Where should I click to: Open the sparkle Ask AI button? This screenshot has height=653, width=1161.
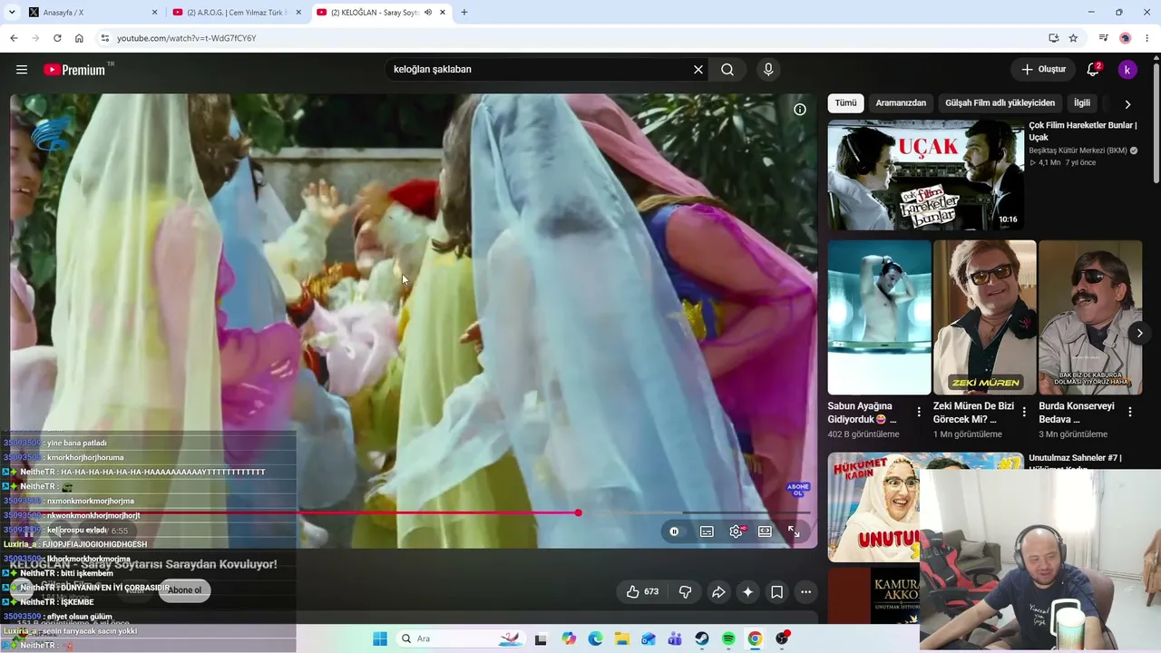(747, 592)
